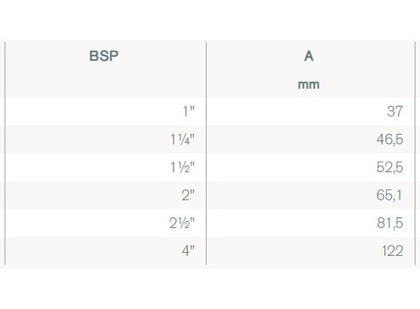This screenshot has width=420, height=309.
Task: Click the A column header
Action: (x=309, y=56)
